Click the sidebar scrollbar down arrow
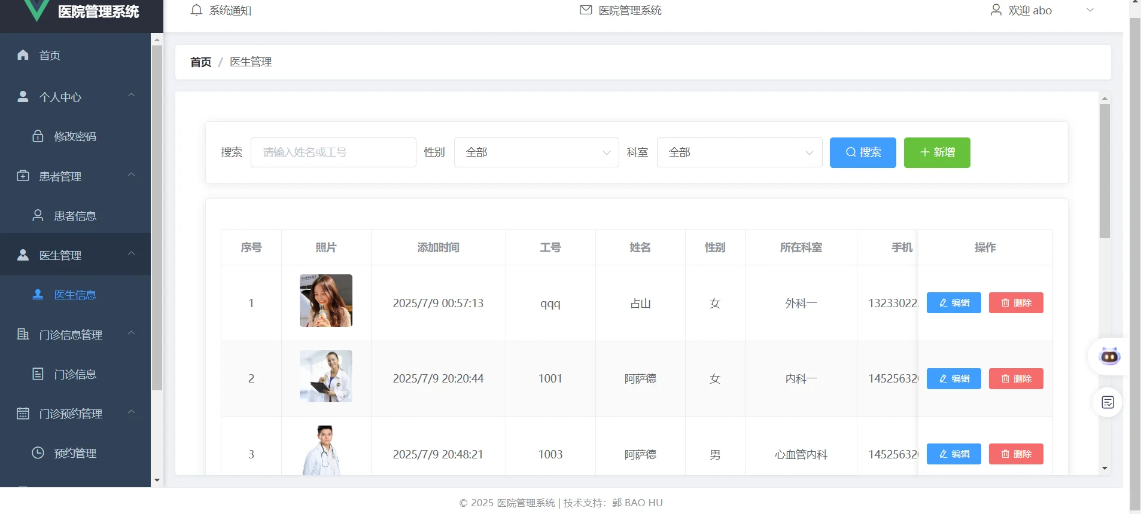 click(x=157, y=480)
